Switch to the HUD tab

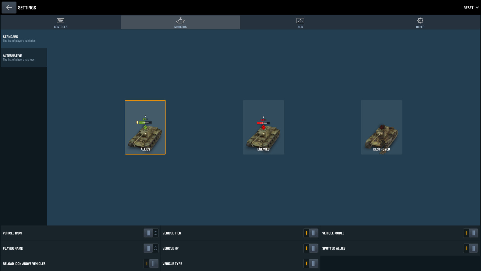pyautogui.click(x=300, y=22)
